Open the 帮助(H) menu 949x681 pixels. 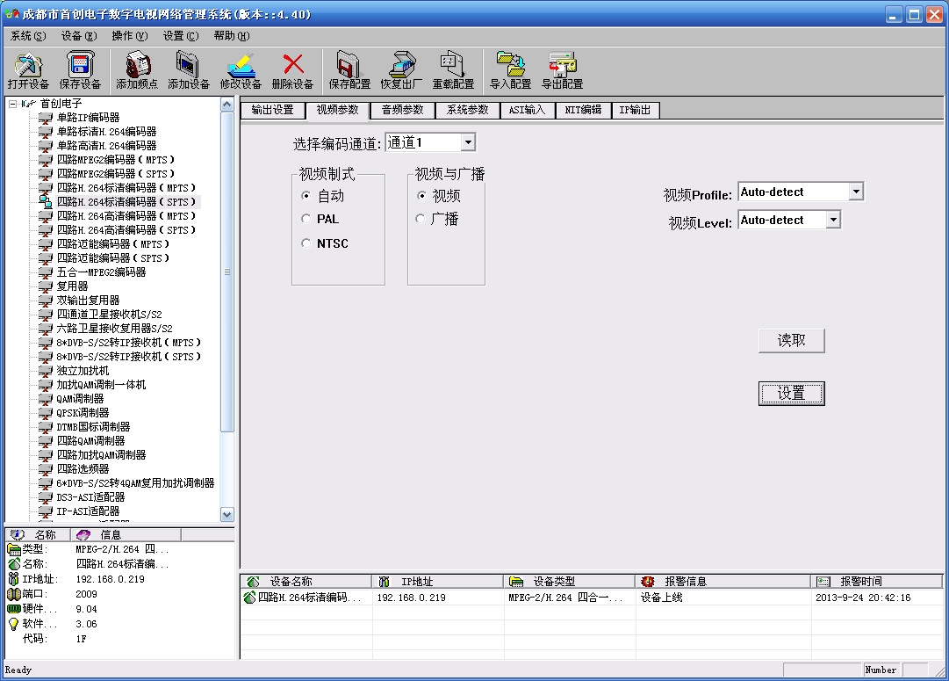231,36
